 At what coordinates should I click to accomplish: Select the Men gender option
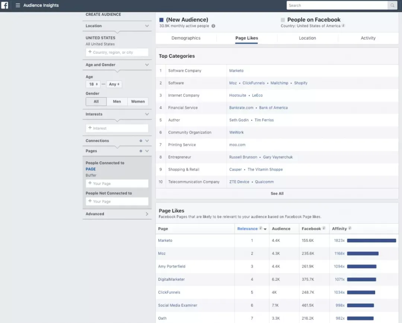click(x=117, y=101)
